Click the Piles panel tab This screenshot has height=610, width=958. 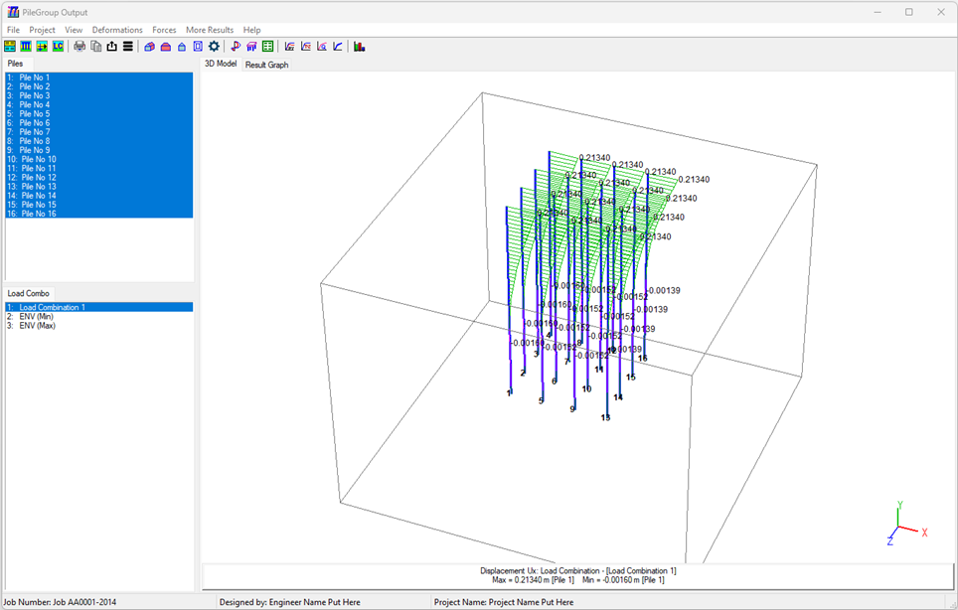coord(15,64)
